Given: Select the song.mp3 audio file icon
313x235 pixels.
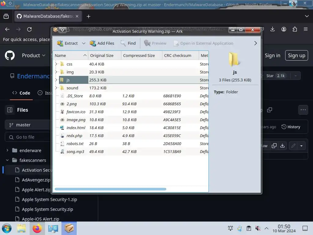Looking at the screenshot, I should [62, 151].
